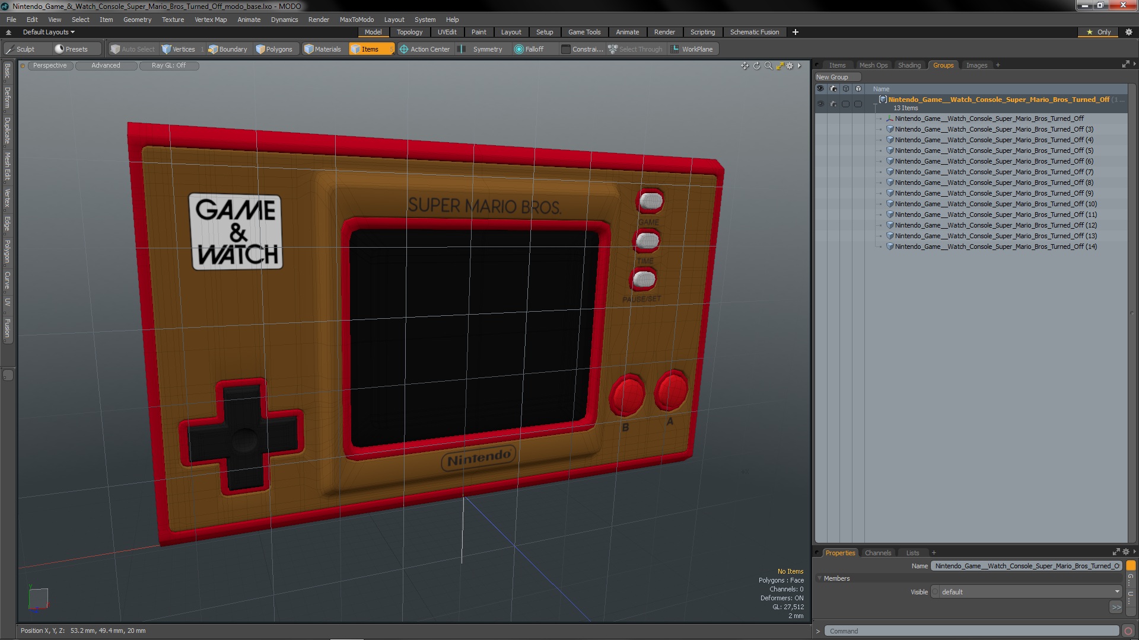This screenshot has height=640, width=1139.
Task: Select mesh item ending with (7)
Action: tap(993, 172)
